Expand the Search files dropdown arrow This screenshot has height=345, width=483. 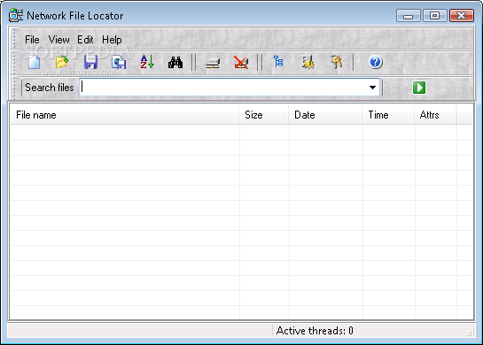372,88
